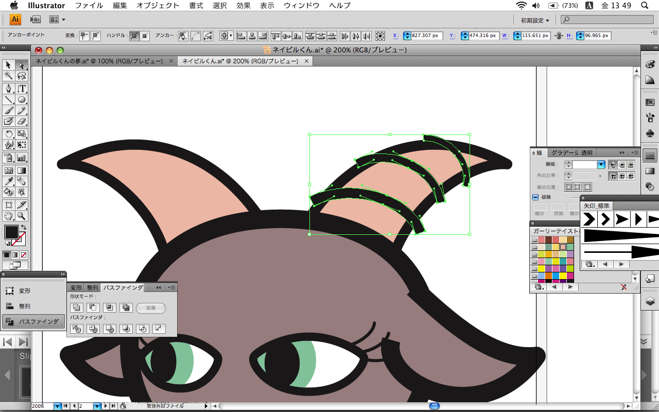This screenshot has width=659, height=412.
Task: Enable the butt cap stroke option
Action: pyautogui.click(x=613, y=165)
